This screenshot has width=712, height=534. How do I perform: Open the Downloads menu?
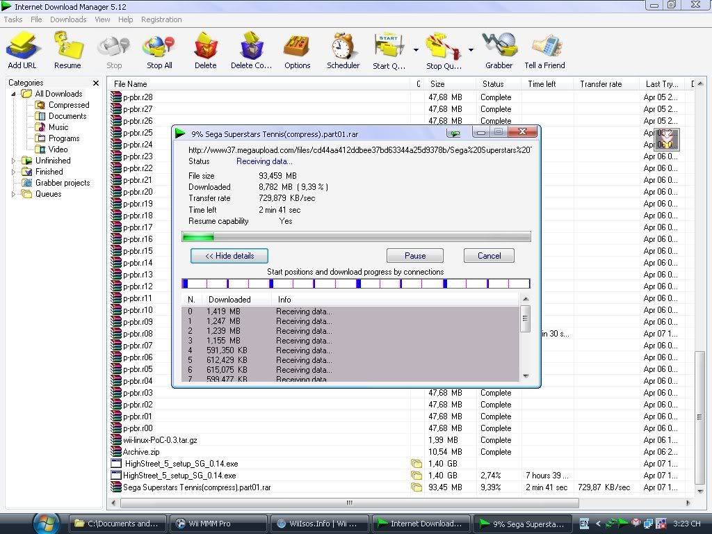click(x=68, y=19)
